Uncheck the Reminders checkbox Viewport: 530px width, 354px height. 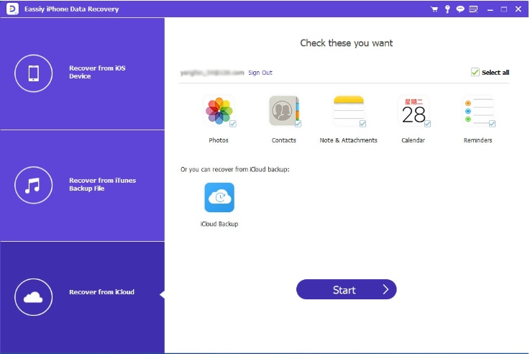tap(492, 124)
